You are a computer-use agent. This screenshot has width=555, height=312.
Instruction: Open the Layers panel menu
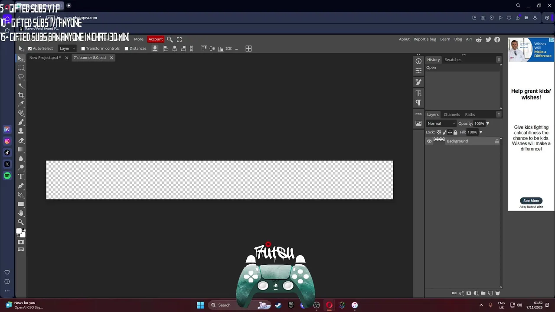coord(499,114)
